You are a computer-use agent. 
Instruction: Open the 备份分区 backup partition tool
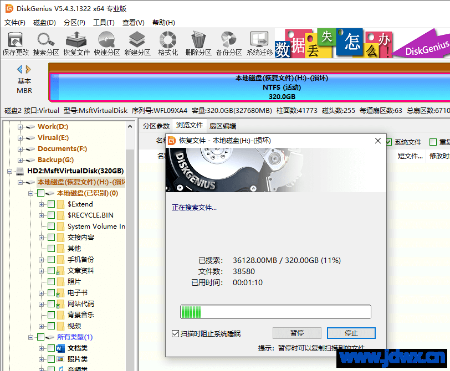pyautogui.click(x=229, y=44)
